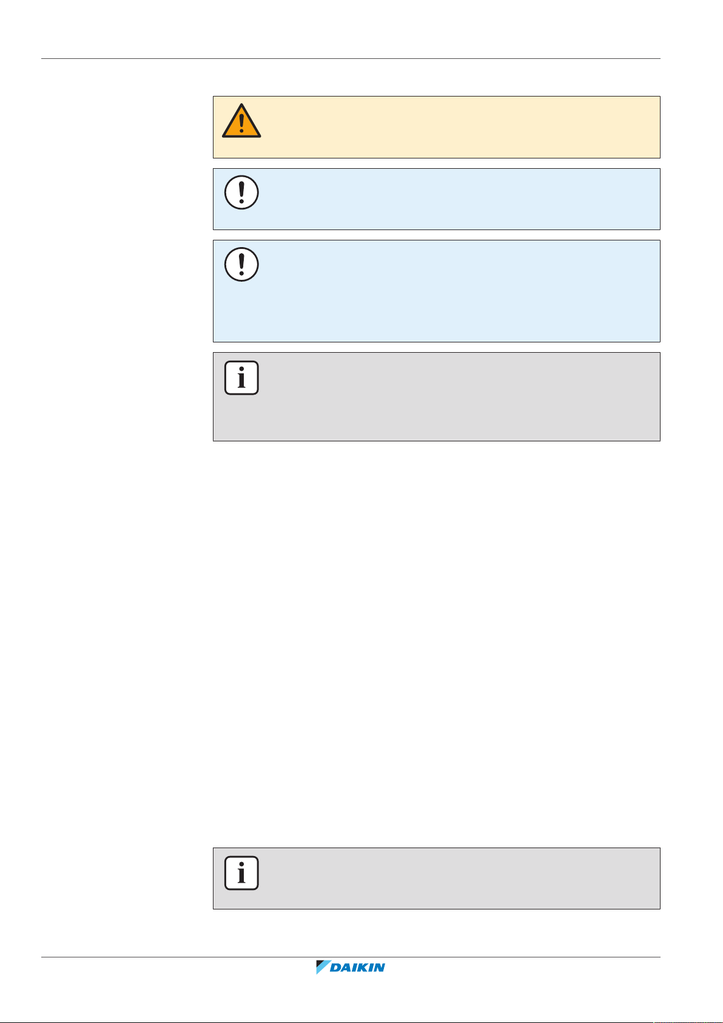Click the orange warning triangle icon
Viewport: 723px width, 1023px height.
point(241,121)
